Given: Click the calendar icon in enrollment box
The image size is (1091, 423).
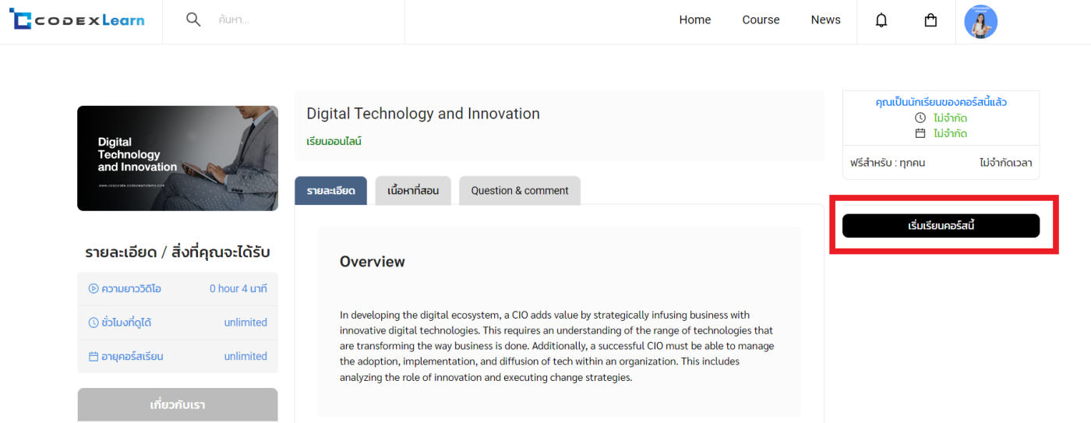Looking at the screenshot, I should coord(920,133).
